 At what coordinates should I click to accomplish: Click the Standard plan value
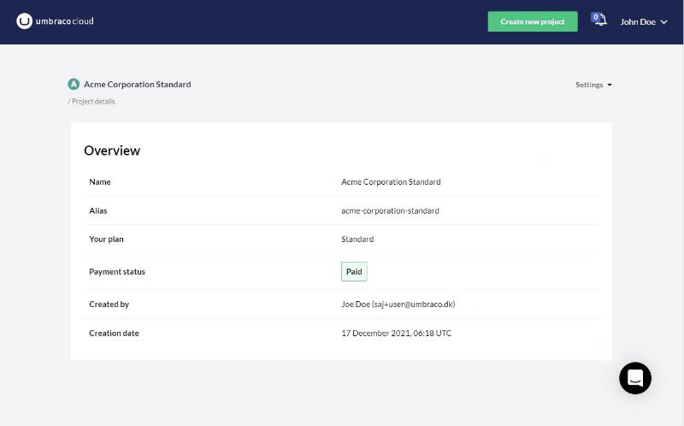pyautogui.click(x=357, y=240)
